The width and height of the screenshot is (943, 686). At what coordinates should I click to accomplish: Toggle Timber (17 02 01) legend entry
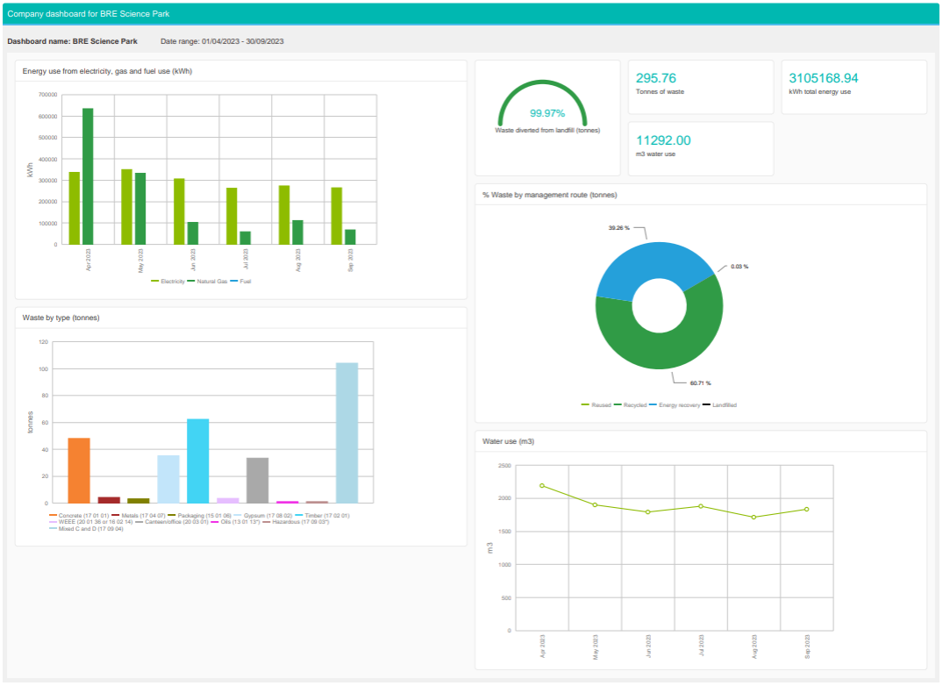pyautogui.click(x=322, y=516)
